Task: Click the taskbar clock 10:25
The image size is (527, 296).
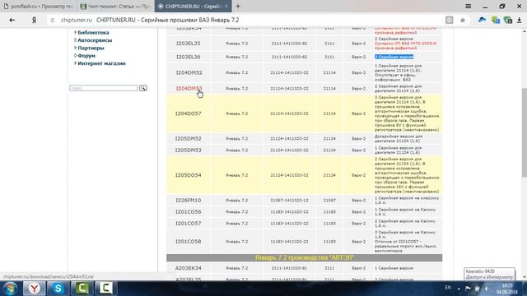Action: (507, 285)
